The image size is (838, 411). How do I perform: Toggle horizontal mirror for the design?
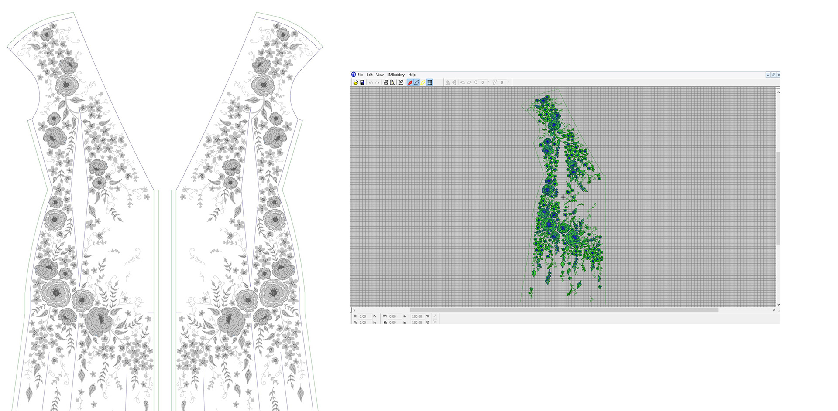pyautogui.click(x=448, y=82)
